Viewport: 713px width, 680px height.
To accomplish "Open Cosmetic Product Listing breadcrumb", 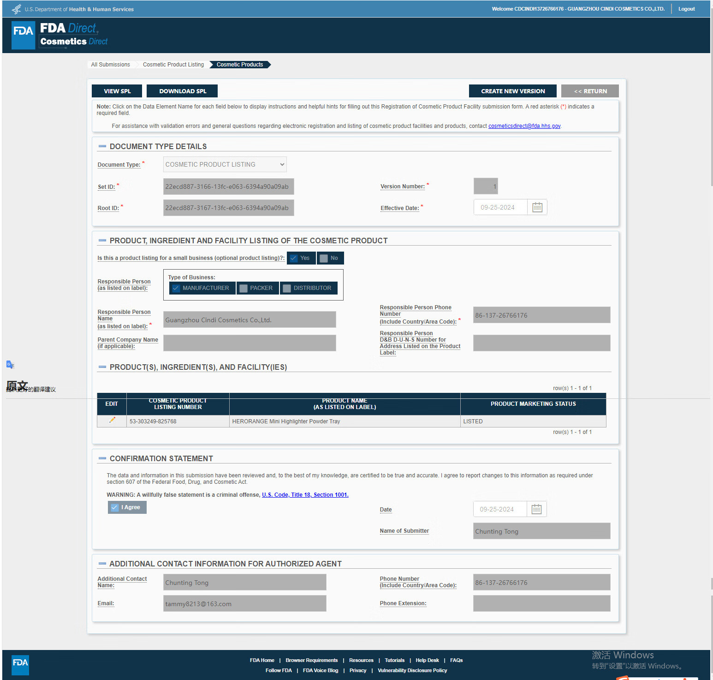I will (173, 65).
